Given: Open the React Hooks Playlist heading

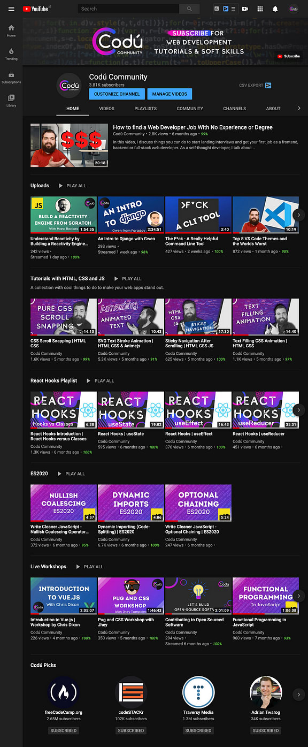Looking at the screenshot, I should [x=53, y=380].
